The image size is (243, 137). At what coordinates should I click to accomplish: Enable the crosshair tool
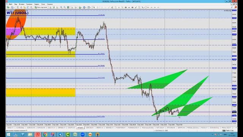98,7
